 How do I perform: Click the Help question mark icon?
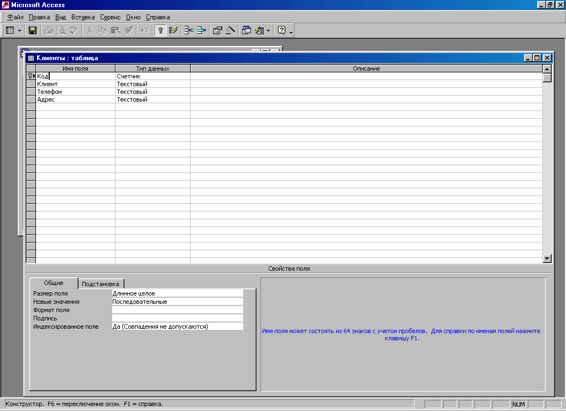coord(281,30)
